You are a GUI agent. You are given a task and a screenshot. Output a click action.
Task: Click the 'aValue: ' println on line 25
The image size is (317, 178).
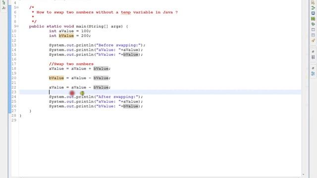[x=96, y=101]
